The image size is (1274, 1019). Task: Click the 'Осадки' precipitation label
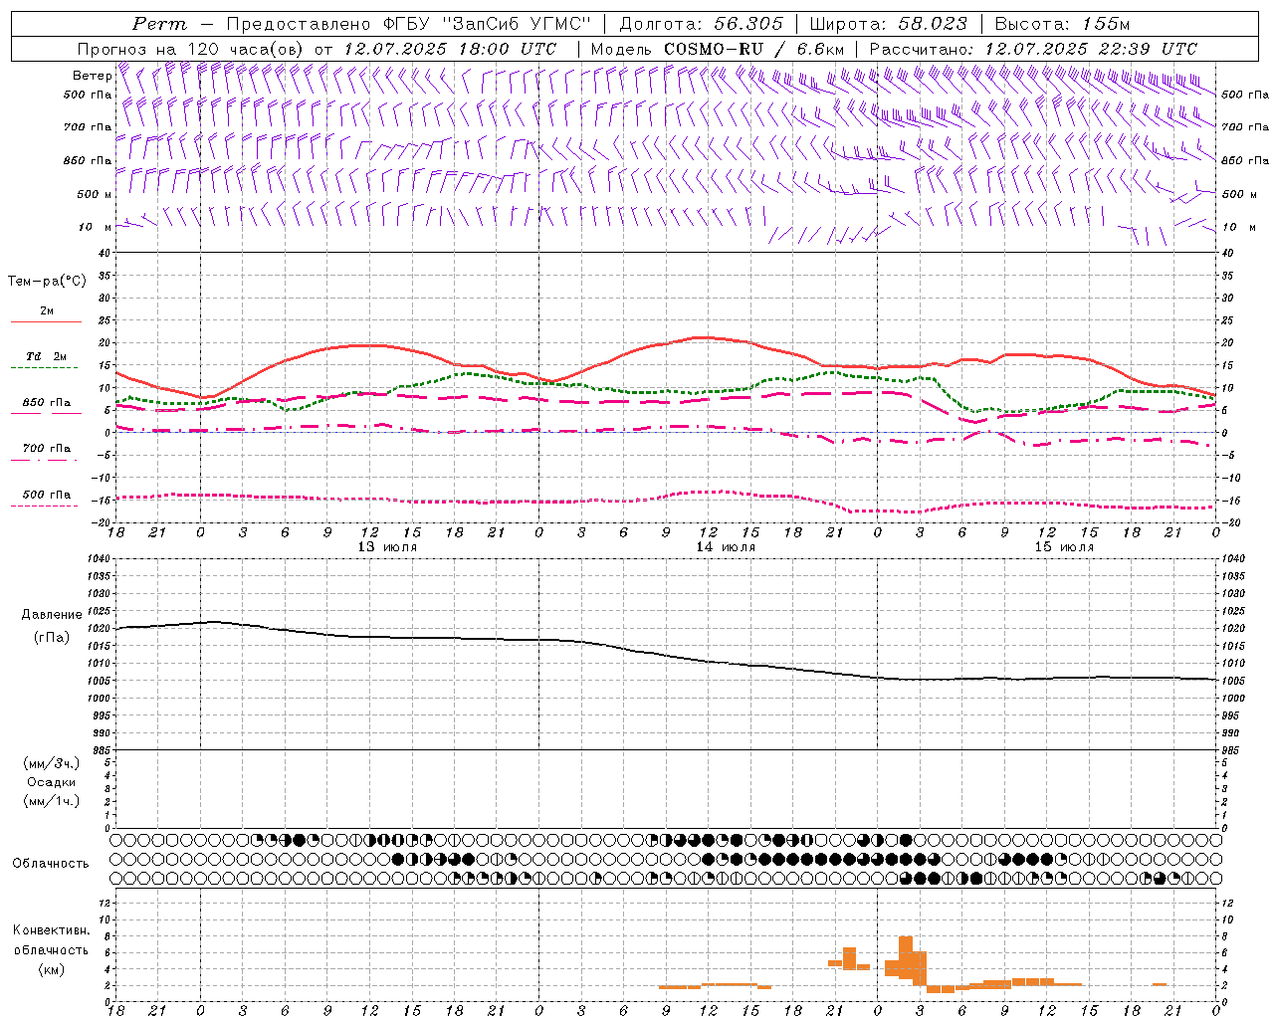[52, 782]
